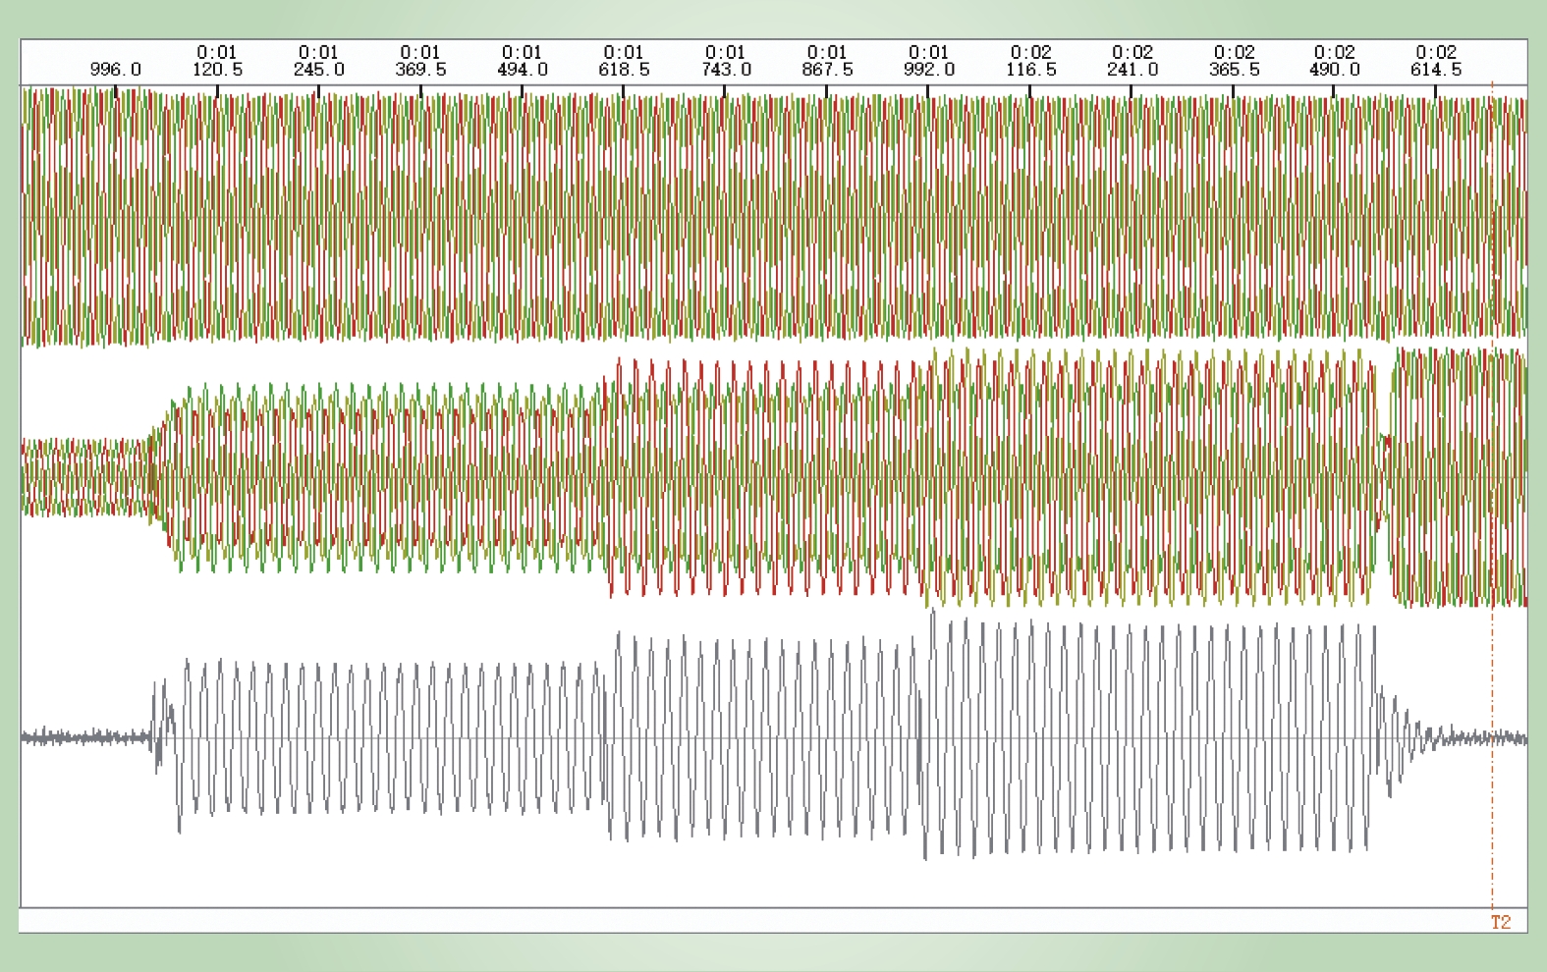
Task: Select the 0:02 614.5 time tick
Action: (x=1436, y=61)
